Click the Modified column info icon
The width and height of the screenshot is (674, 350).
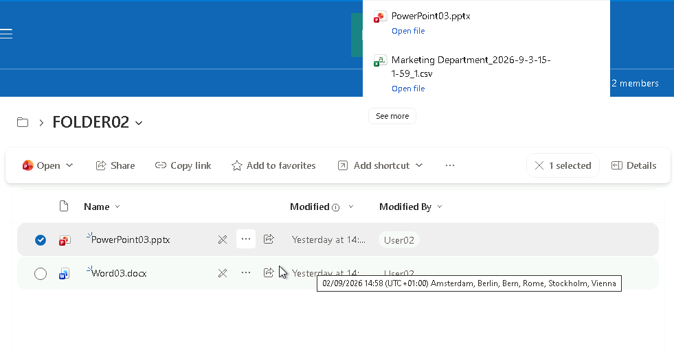(x=336, y=208)
